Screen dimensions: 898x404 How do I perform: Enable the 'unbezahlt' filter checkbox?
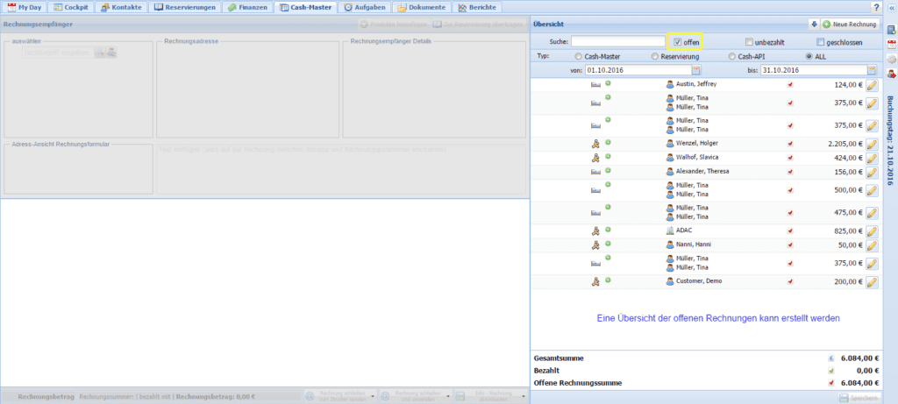749,41
